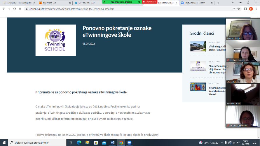
Task: Open Chrome three-dot menu
Action: point(256,9)
